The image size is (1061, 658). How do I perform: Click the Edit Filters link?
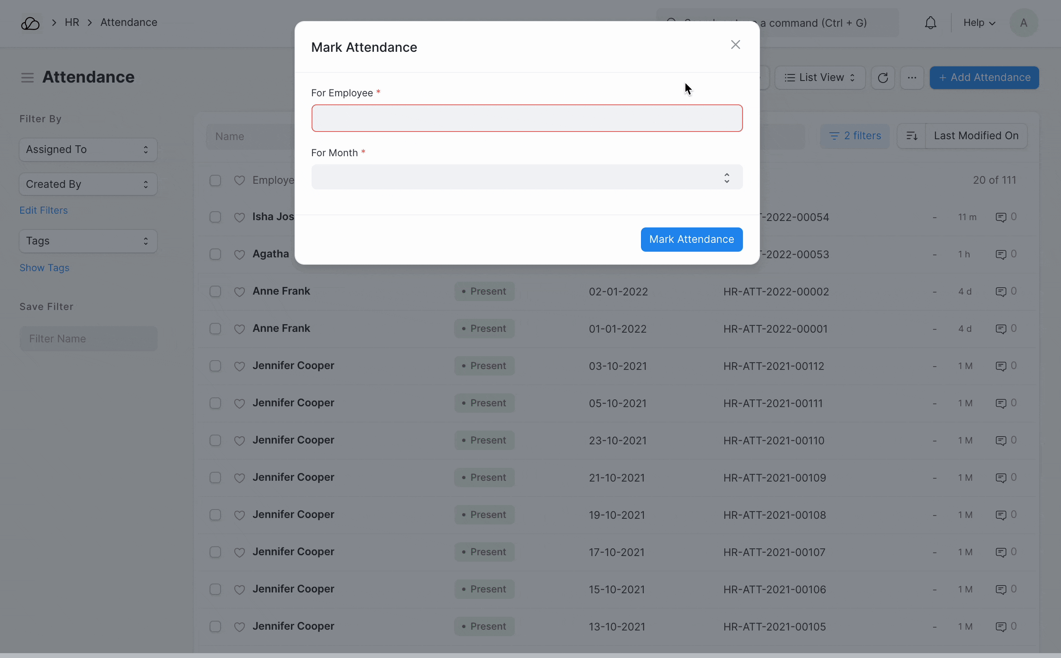tap(44, 210)
